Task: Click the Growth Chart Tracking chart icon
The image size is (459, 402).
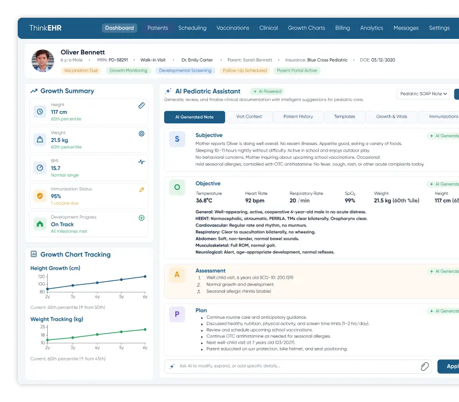Action: pyautogui.click(x=34, y=254)
